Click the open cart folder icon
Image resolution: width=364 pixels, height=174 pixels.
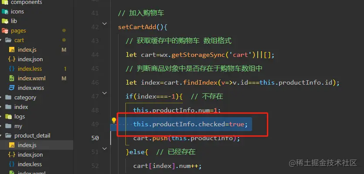(8, 40)
